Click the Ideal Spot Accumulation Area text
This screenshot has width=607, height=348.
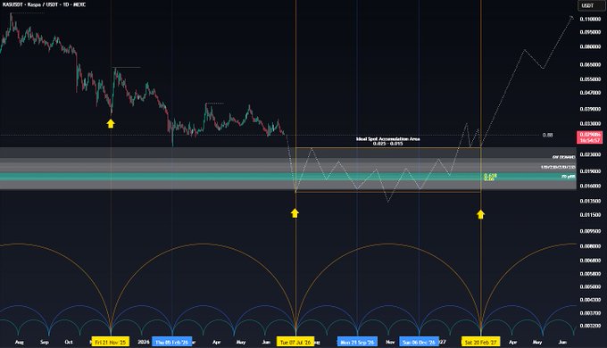click(x=387, y=138)
